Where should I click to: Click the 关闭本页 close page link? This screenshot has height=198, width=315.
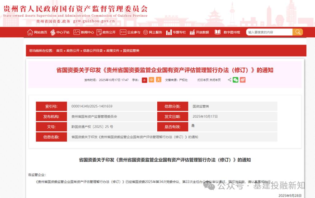tap(215, 80)
